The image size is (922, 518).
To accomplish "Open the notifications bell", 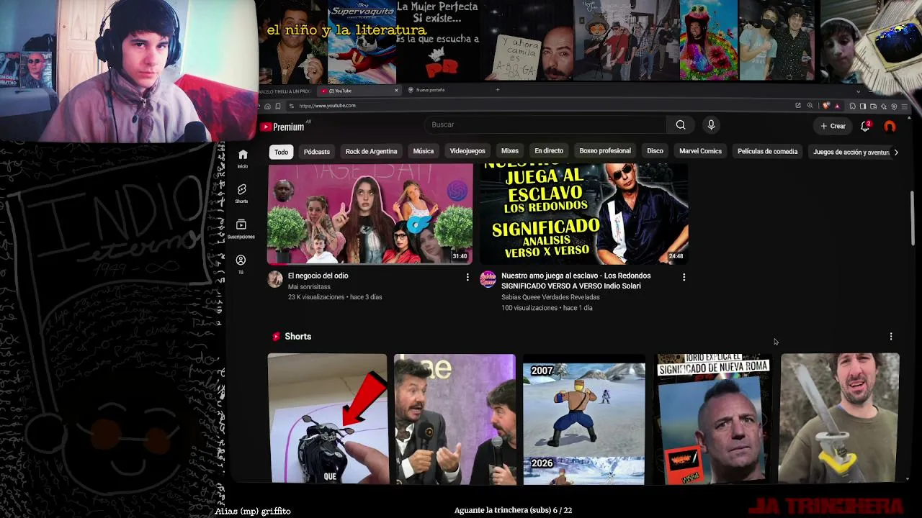I will pos(865,126).
